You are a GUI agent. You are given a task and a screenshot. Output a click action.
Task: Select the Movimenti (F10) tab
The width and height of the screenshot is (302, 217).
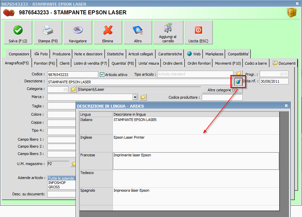pyautogui.click(x=228, y=63)
